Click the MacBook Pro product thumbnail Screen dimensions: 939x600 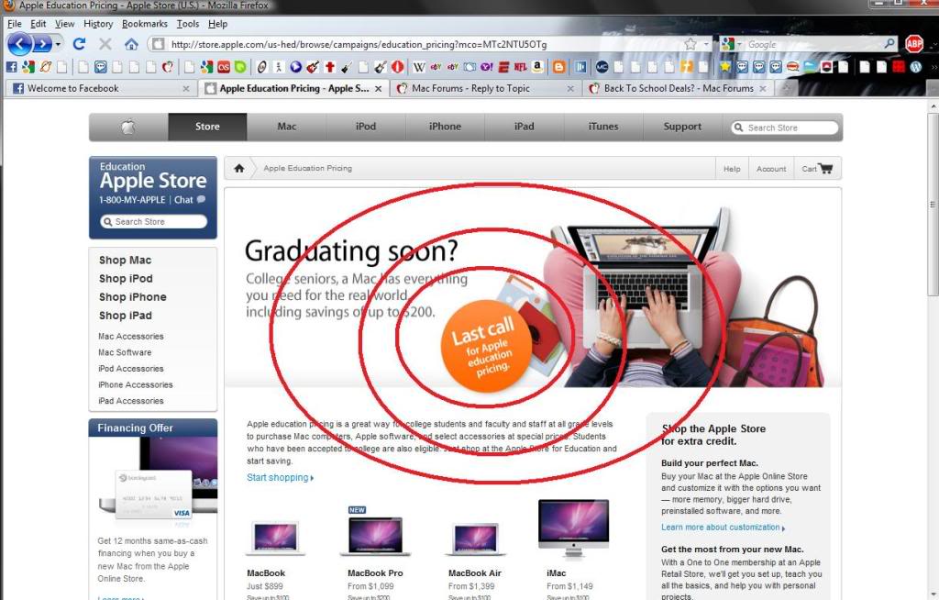375,535
